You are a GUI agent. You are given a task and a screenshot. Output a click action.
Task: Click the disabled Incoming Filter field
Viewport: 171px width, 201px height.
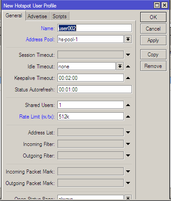click(90, 144)
